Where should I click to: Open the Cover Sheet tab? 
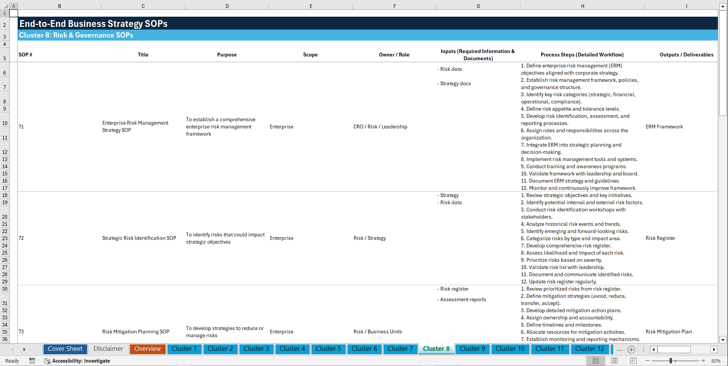tap(65, 349)
